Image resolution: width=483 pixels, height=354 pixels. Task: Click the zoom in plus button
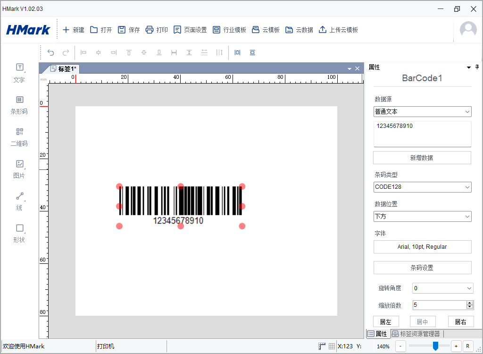(x=456, y=346)
